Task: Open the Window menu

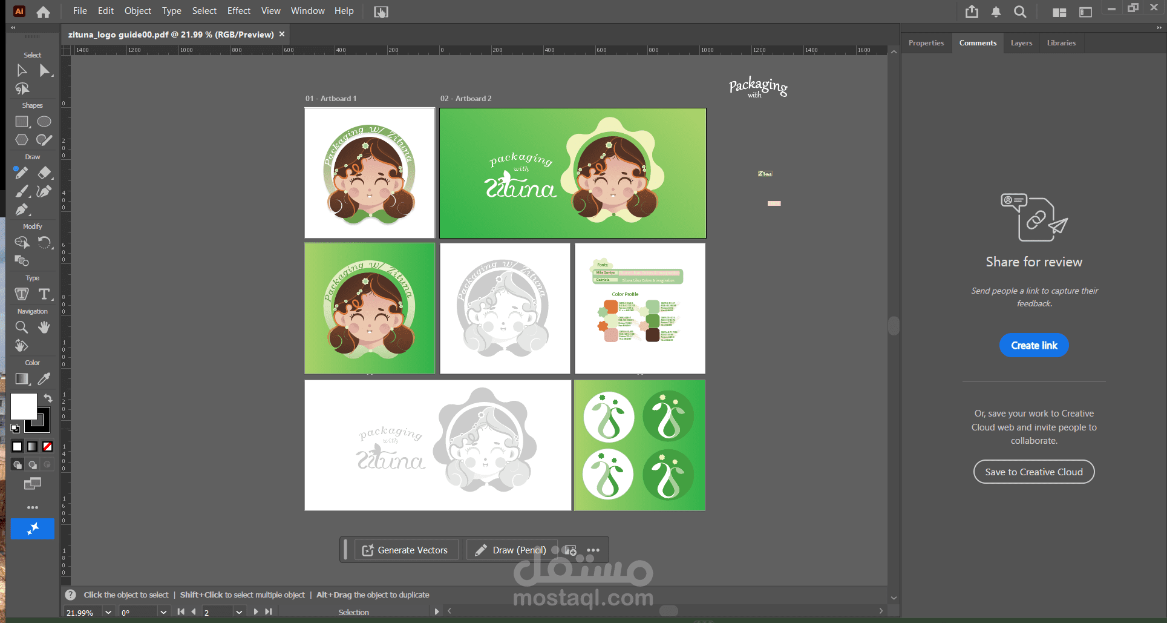Action: pyautogui.click(x=308, y=11)
